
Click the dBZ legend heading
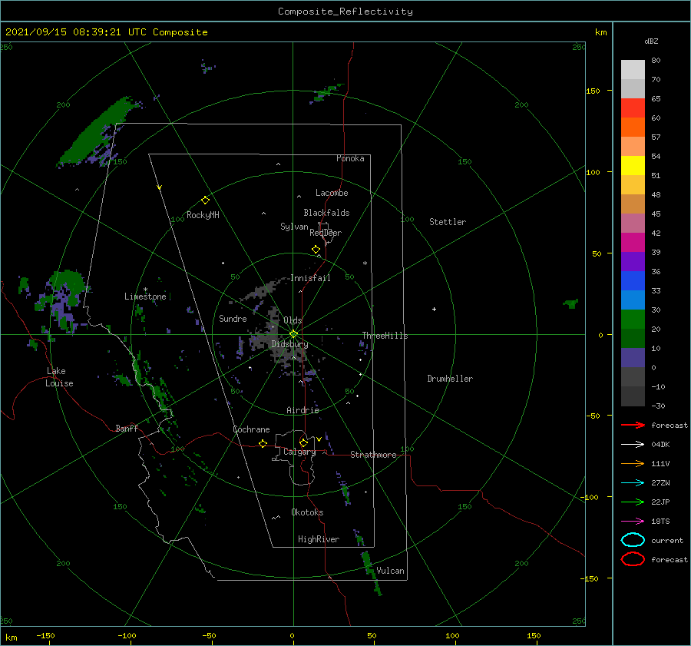coord(651,41)
